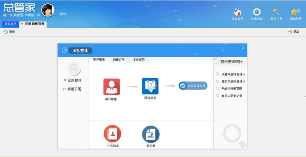Open 销售产品明细统计 query

(233, 74)
